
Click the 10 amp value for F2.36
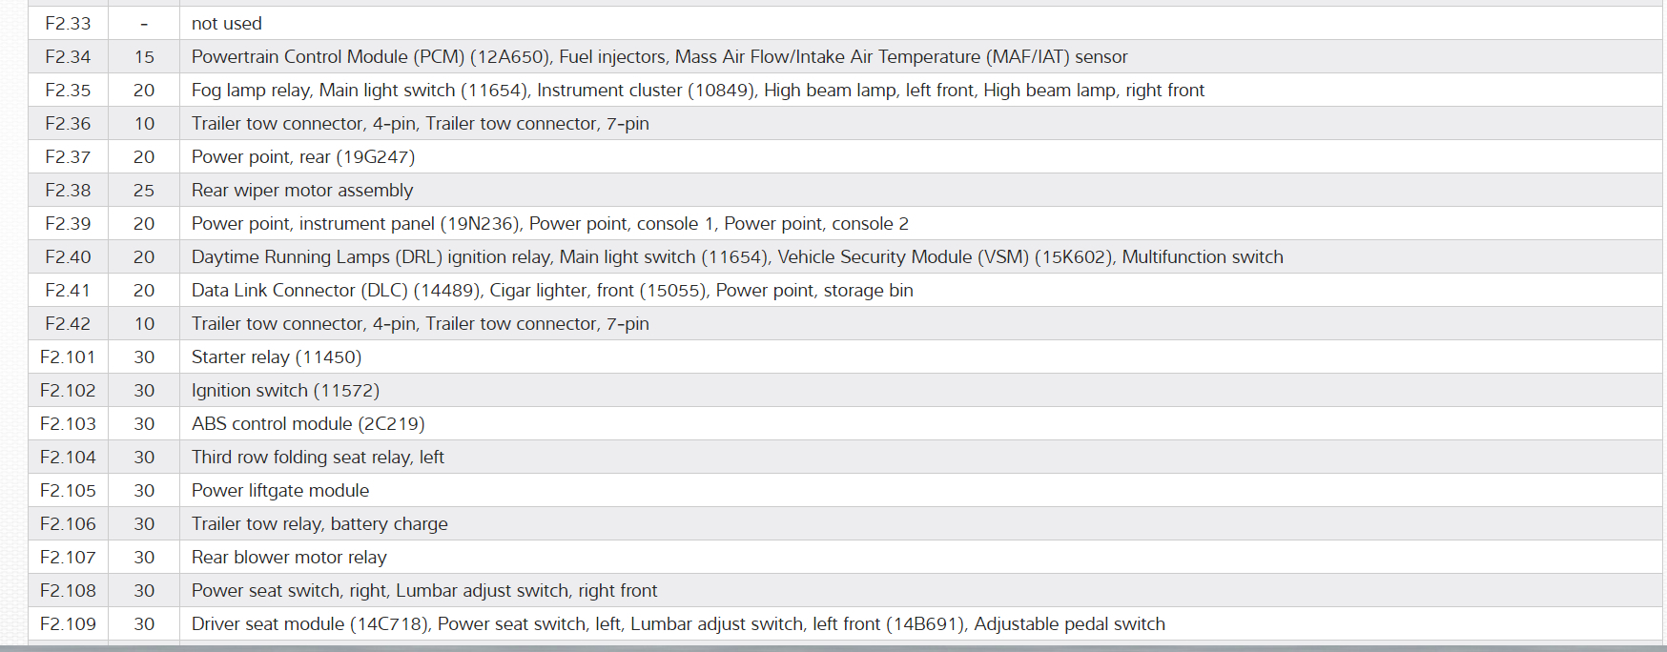[144, 124]
